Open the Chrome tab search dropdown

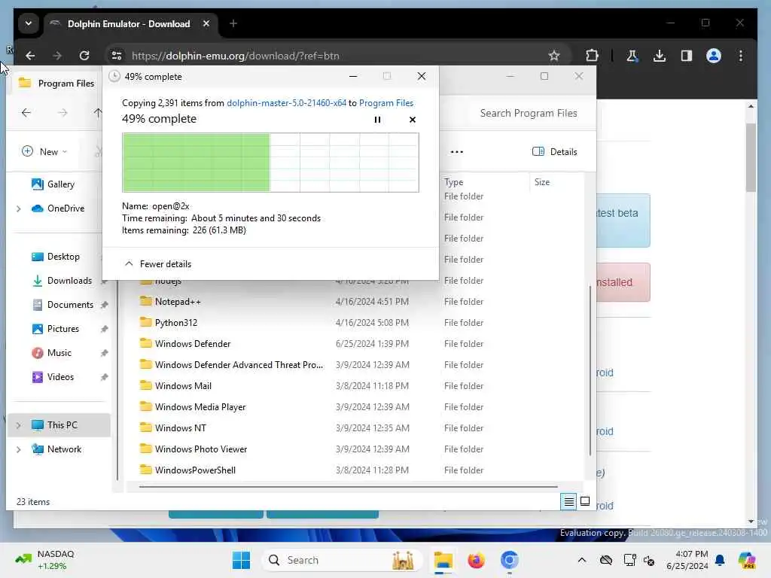[29, 23]
